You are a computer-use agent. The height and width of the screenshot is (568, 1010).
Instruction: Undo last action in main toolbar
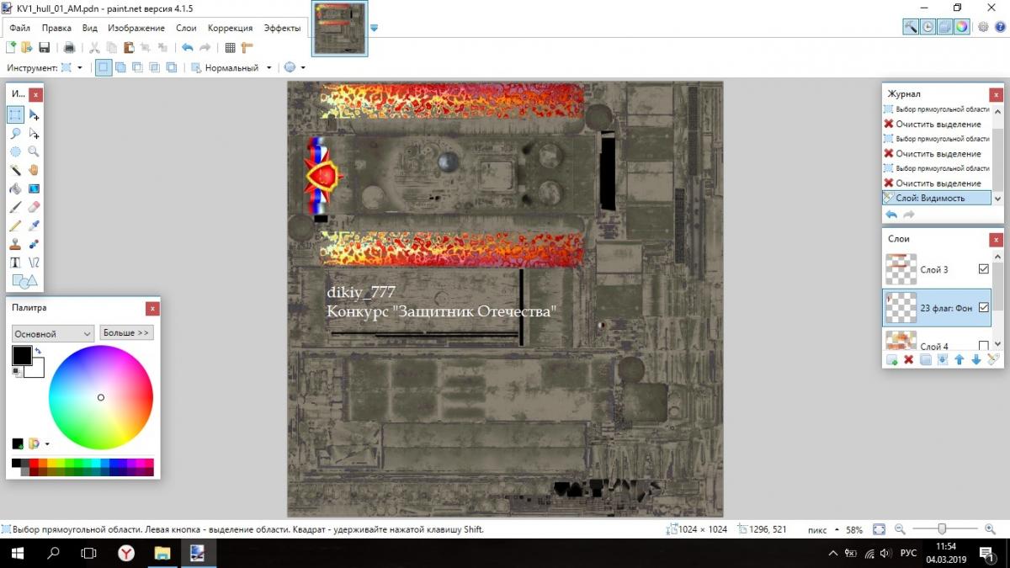[x=187, y=48]
